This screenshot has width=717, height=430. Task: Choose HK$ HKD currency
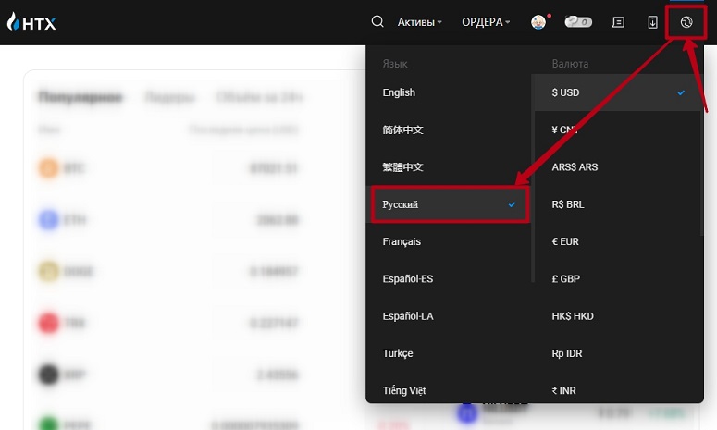tap(617, 316)
